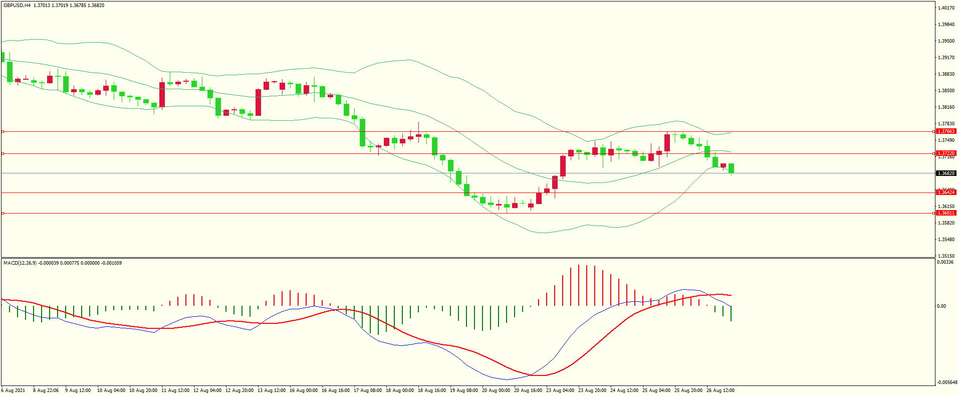Click the 24 Aug 12:00 time label
The image size is (958, 396).
click(624, 390)
